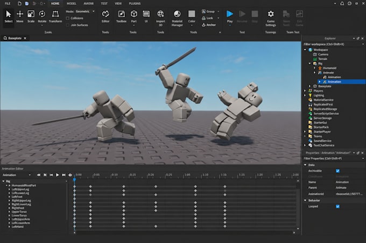Image resolution: width=366 pixels, height=243 pixels.
Task: Collapse the Data section in Properties
Action: (305, 165)
